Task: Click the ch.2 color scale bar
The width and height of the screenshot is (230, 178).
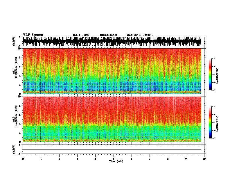Action: point(210,122)
